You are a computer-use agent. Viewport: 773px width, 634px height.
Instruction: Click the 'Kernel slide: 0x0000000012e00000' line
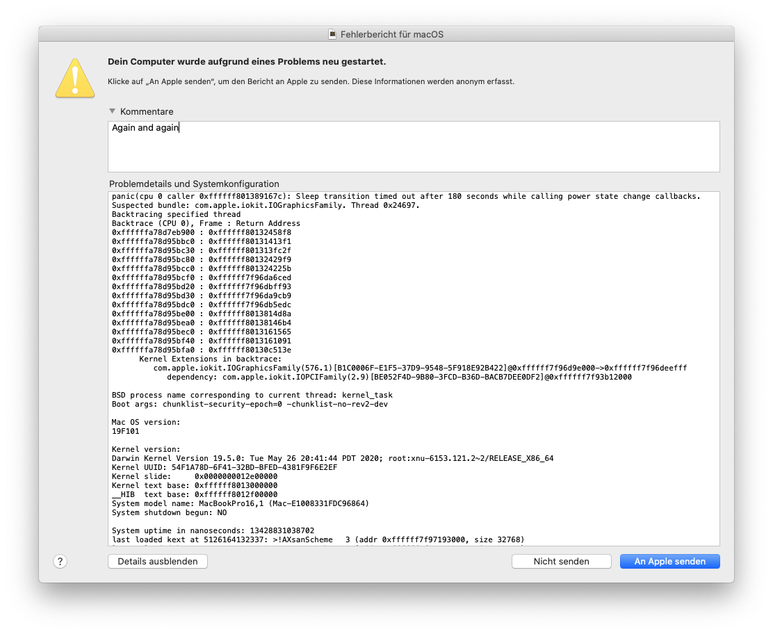(194, 476)
